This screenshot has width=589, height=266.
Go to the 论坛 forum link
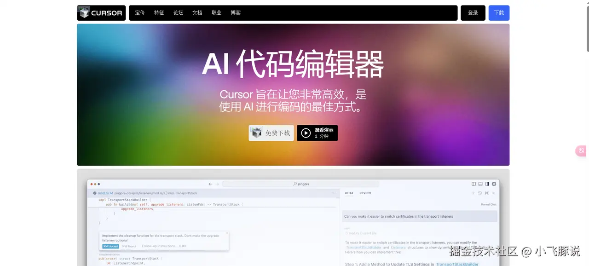[178, 13]
